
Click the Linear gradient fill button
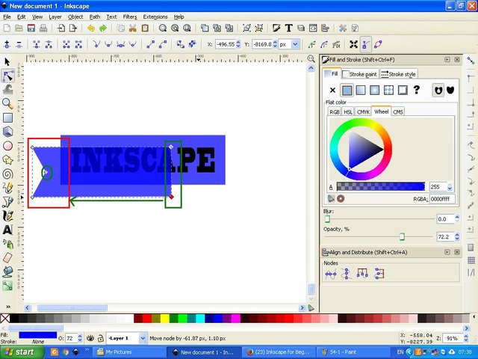click(361, 90)
